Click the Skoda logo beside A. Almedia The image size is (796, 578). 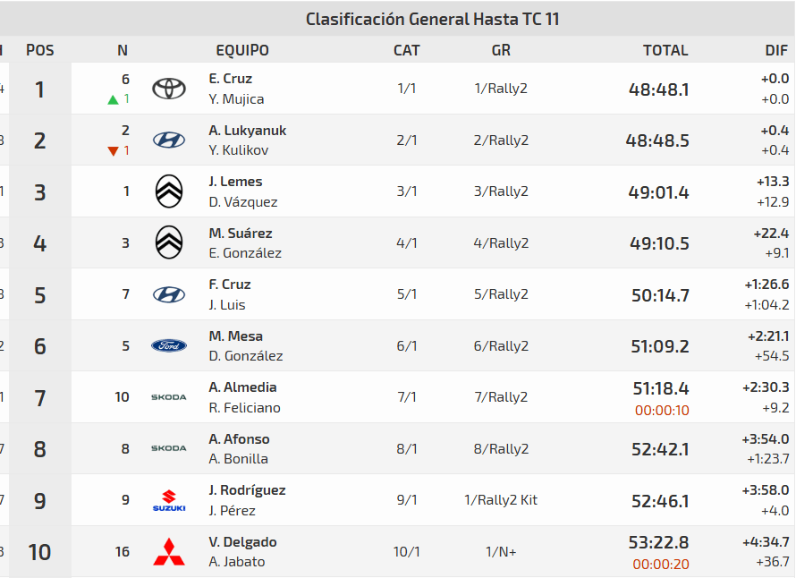tap(168, 397)
